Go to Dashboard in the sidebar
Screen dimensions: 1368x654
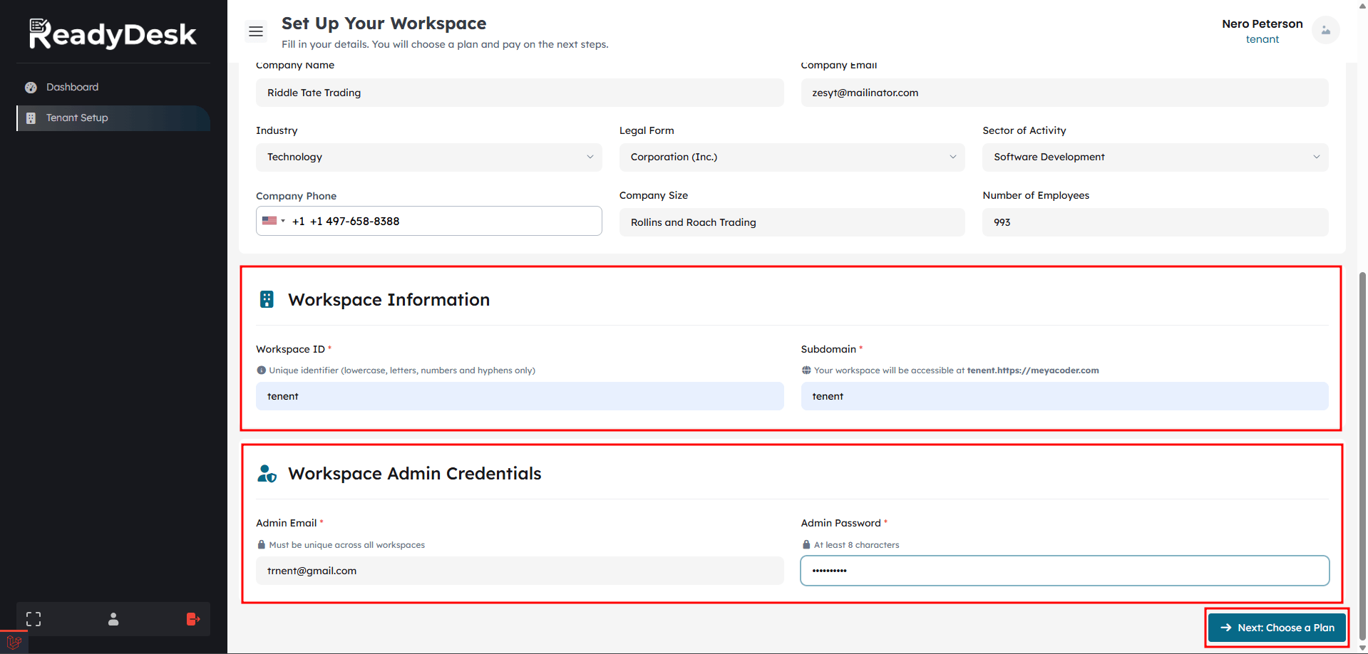[x=72, y=87]
